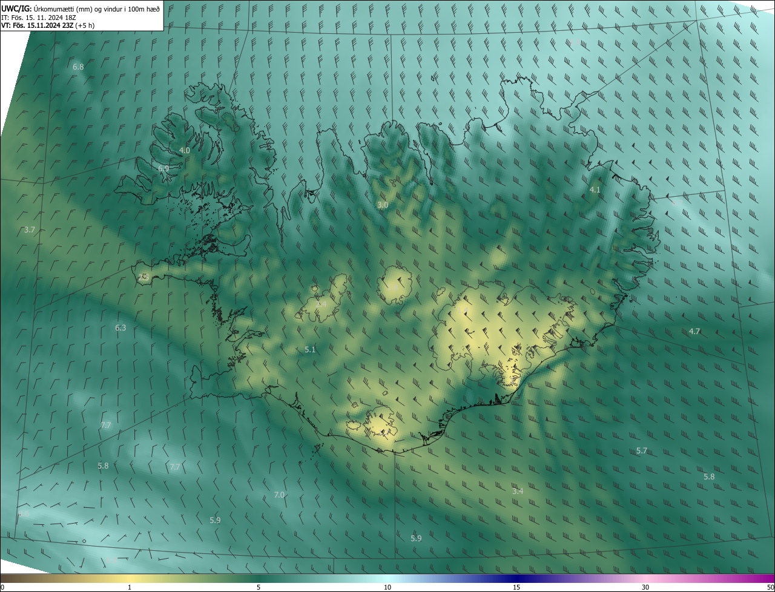Viewport: 775px width, 592px height.
Task: Click the '5' label on the color scale
Action: [x=259, y=587]
